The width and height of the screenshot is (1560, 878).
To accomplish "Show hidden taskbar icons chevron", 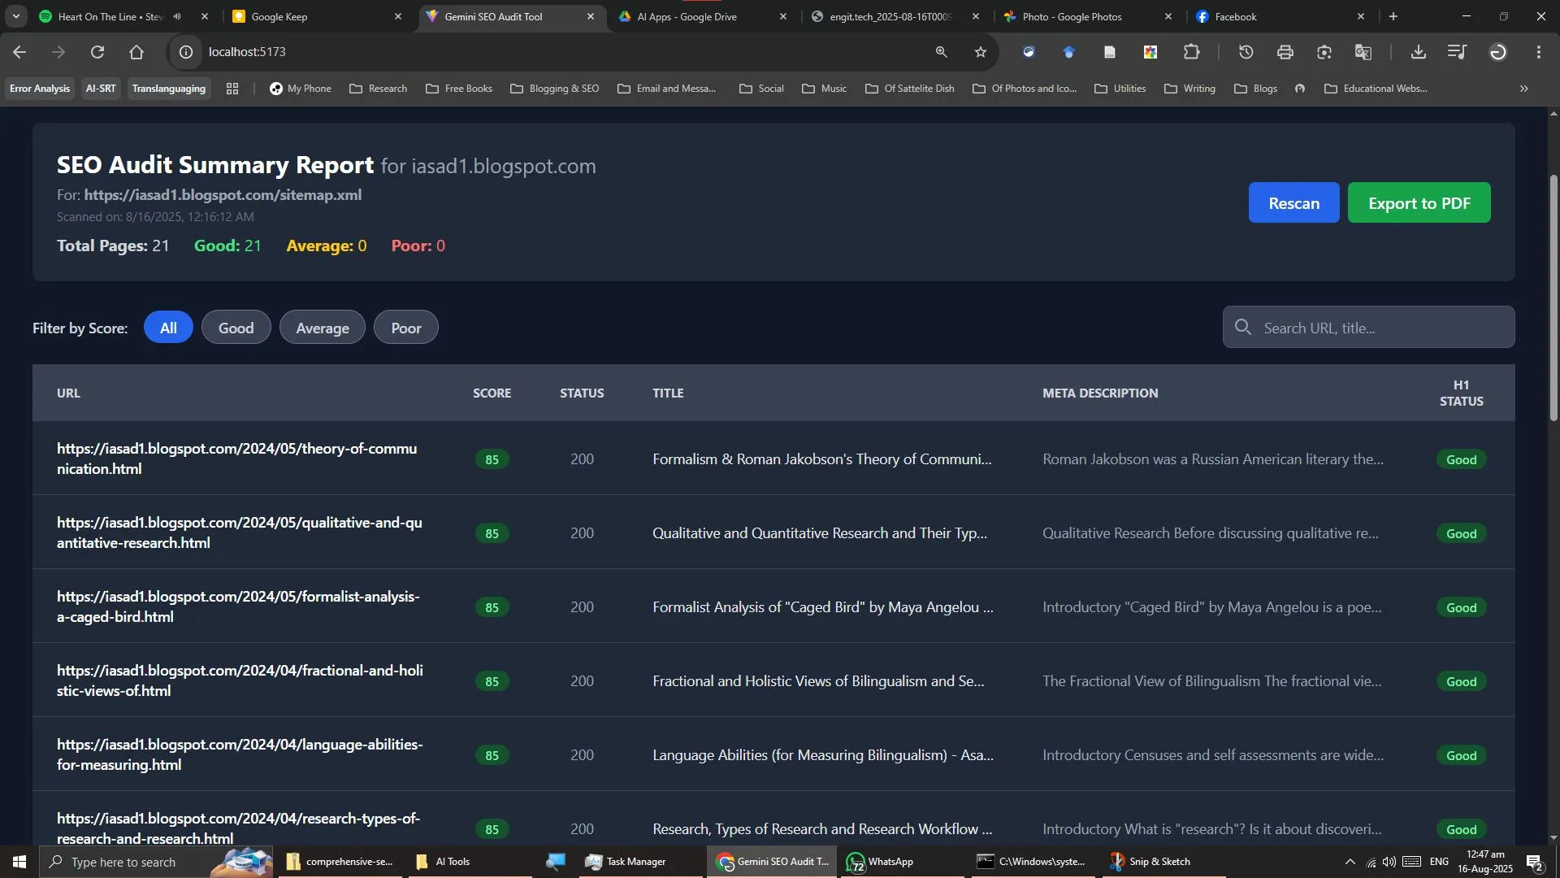I will click(x=1349, y=861).
